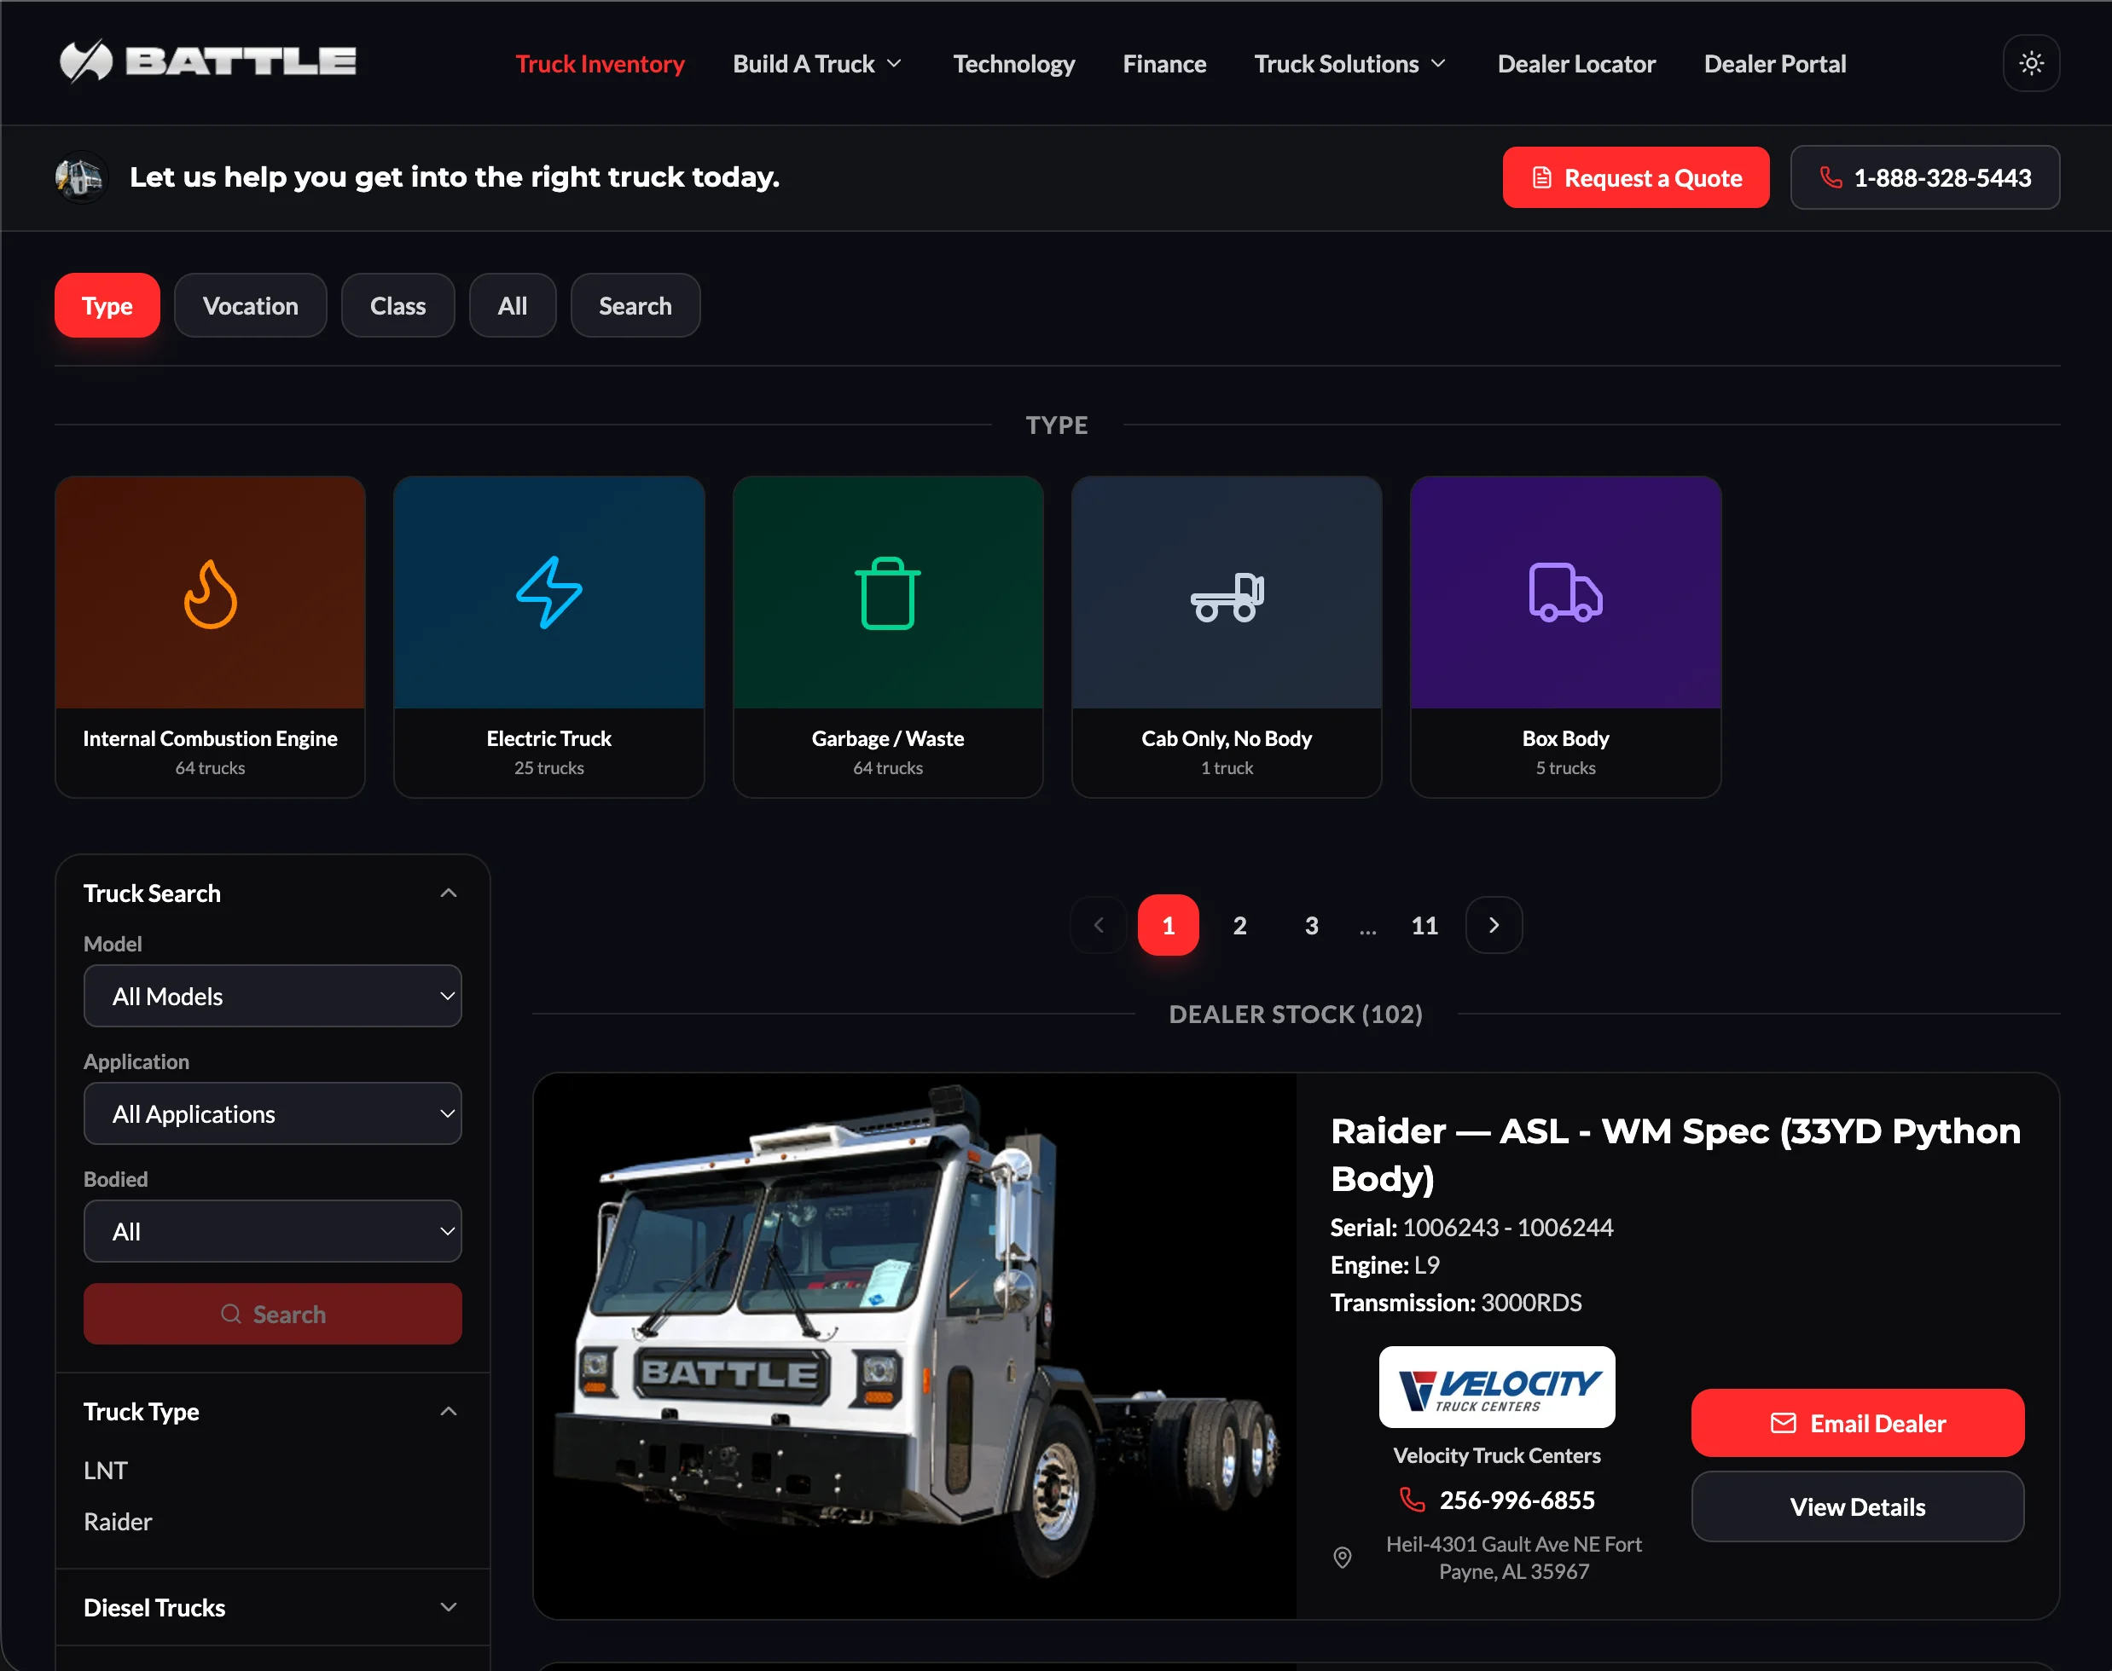This screenshot has width=2112, height=1671.
Task: Open Raider ASL WM Spec listing title
Action: click(1675, 1154)
